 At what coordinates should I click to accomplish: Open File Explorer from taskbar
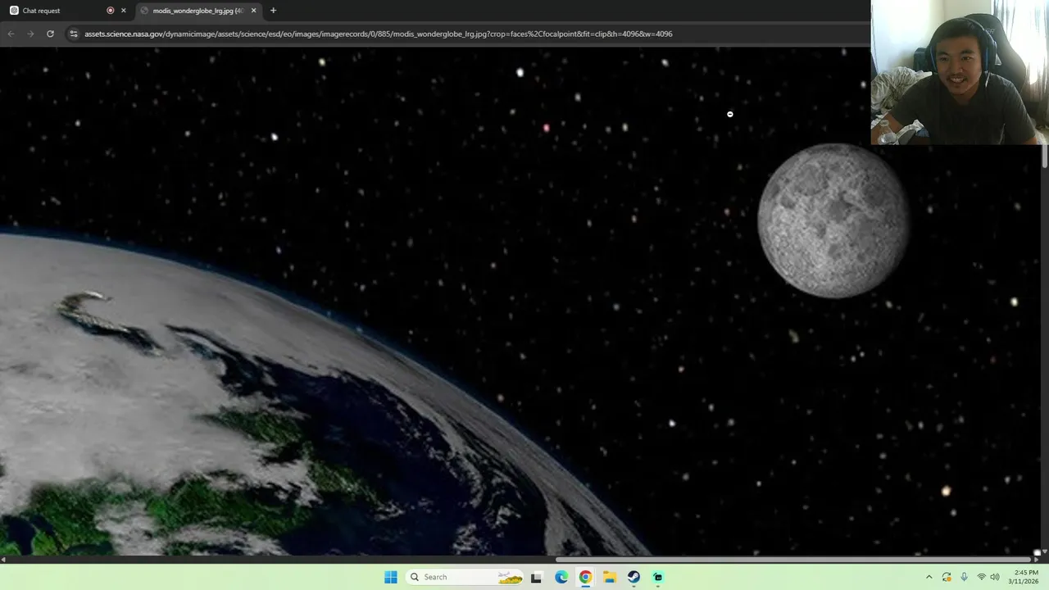tap(610, 577)
